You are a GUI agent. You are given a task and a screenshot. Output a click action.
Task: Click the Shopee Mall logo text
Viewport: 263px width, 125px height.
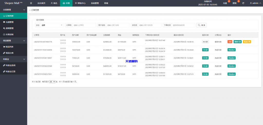(x=12, y=3)
